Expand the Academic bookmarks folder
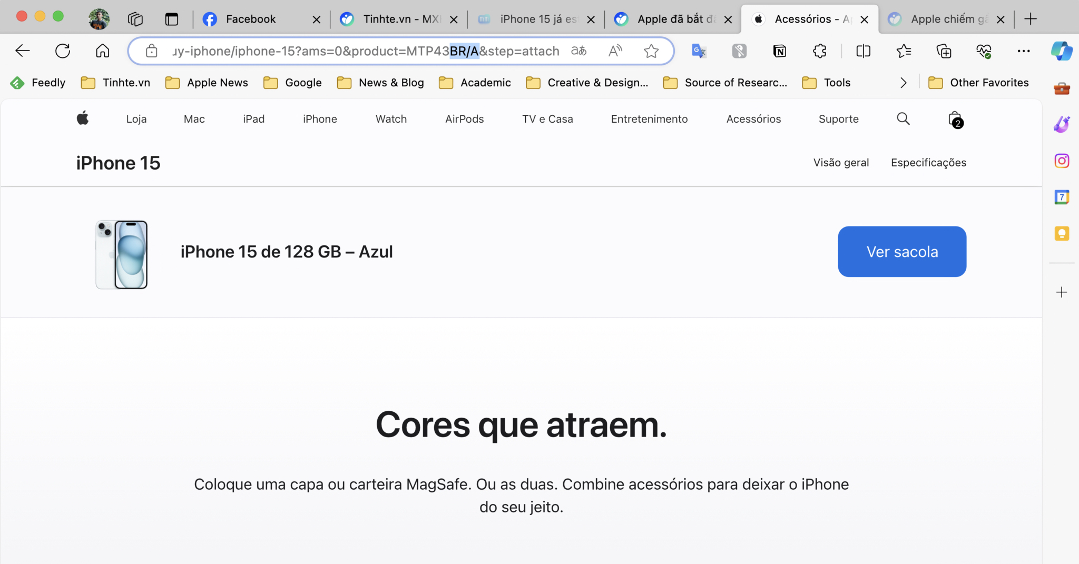This screenshot has height=564, width=1079. point(475,83)
